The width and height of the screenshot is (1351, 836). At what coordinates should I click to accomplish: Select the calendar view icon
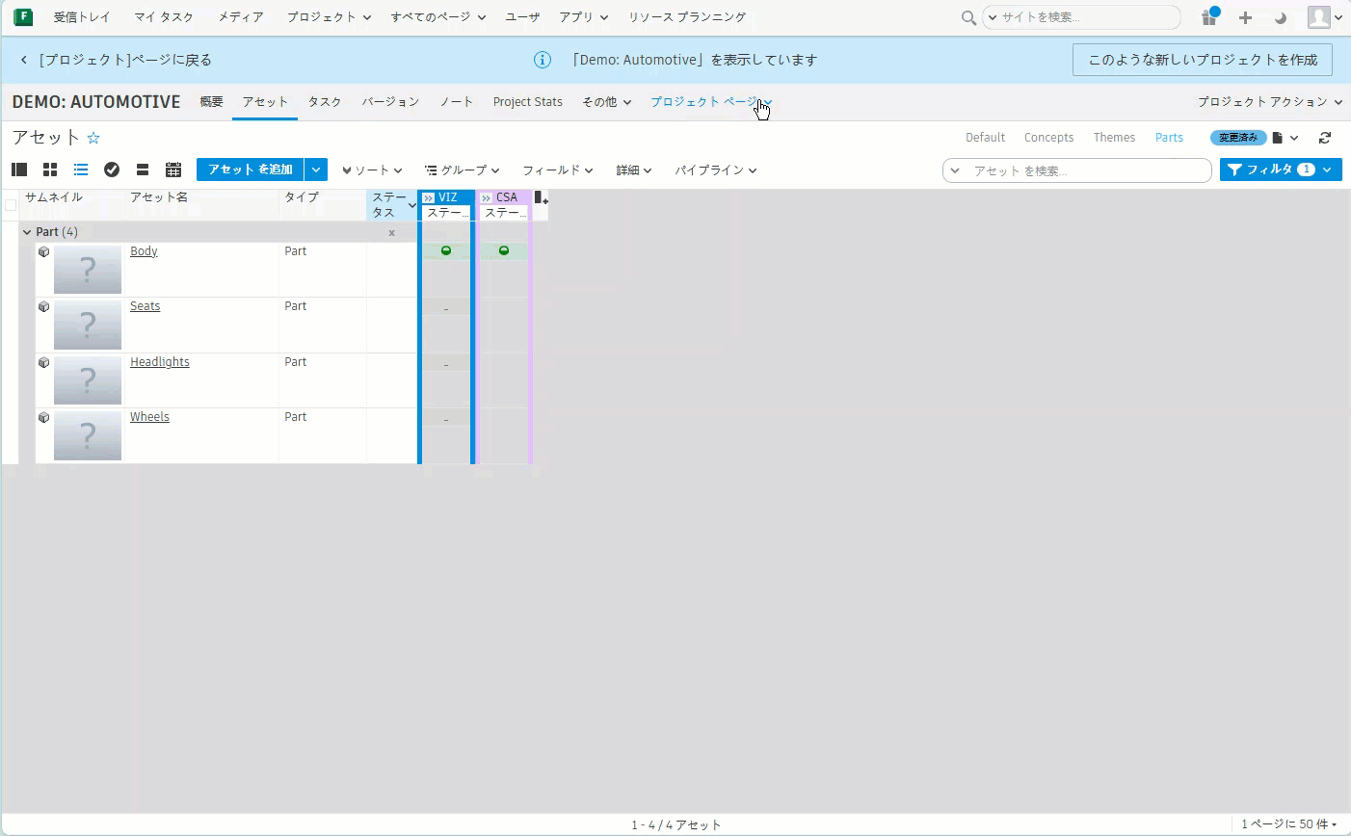173,170
